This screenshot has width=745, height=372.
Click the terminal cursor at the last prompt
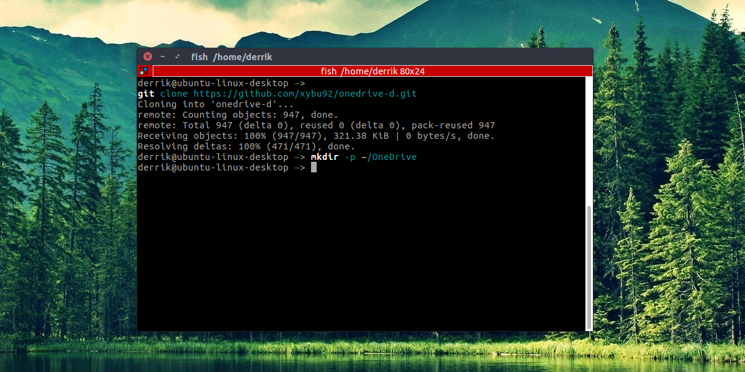(314, 167)
